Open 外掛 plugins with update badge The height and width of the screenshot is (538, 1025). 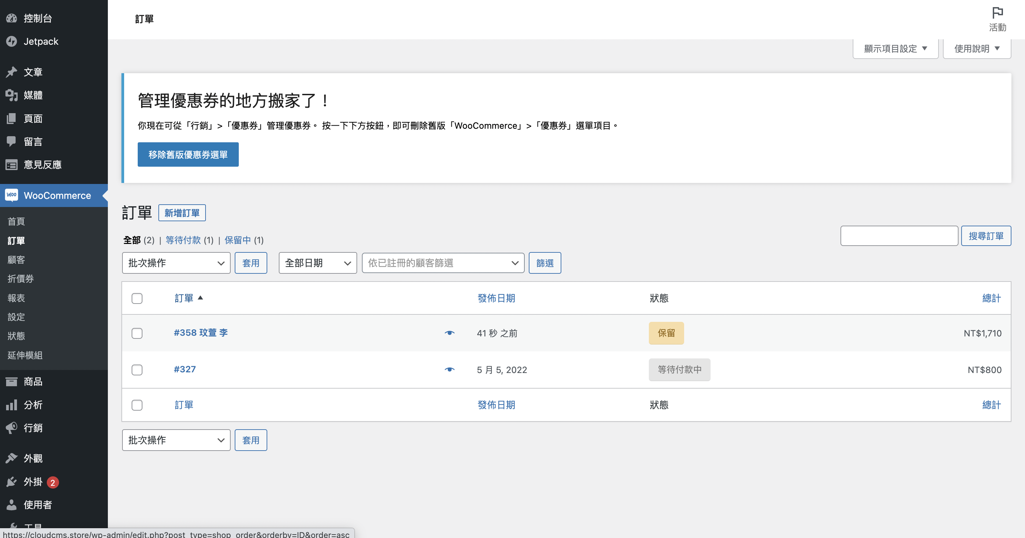34,482
